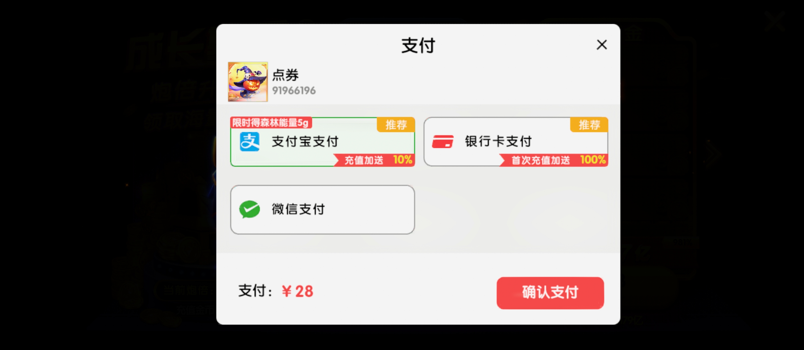Select 支付宝支付 payment method
Viewport: 804px width, 350px height.
[322, 142]
